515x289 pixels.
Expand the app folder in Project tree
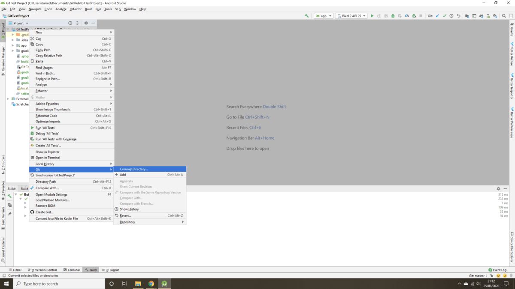[x=13, y=45]
